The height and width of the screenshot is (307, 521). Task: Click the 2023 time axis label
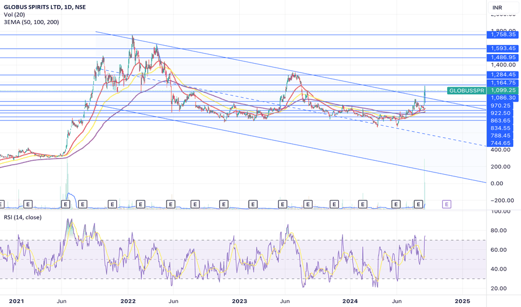coord(239,301)
